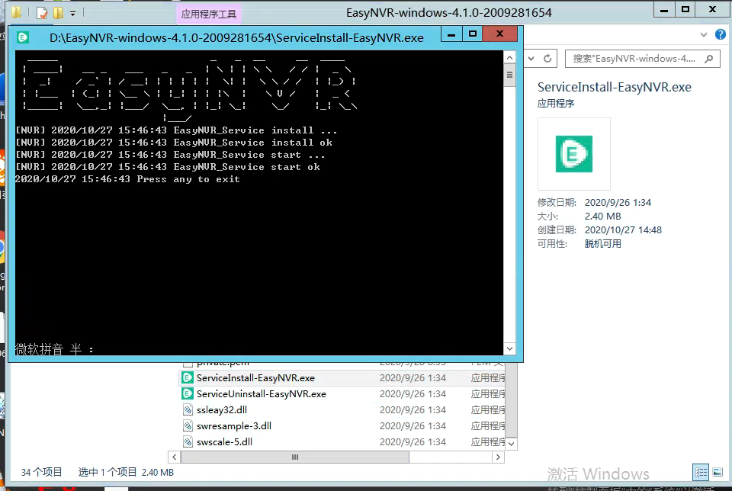Click the search magnifier icon
This screenshot has width=732, height=491.
coord(709,59)
